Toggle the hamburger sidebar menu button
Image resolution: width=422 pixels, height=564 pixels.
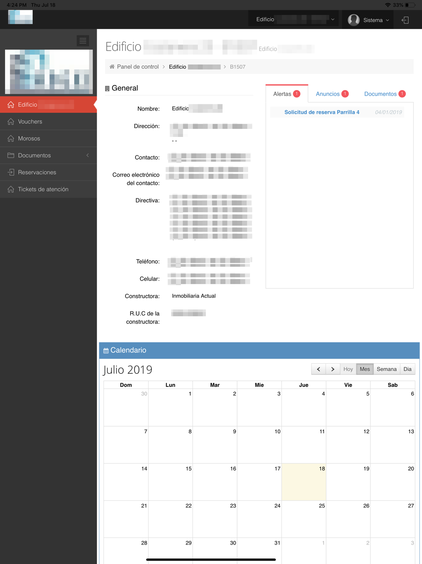point(83,41)
